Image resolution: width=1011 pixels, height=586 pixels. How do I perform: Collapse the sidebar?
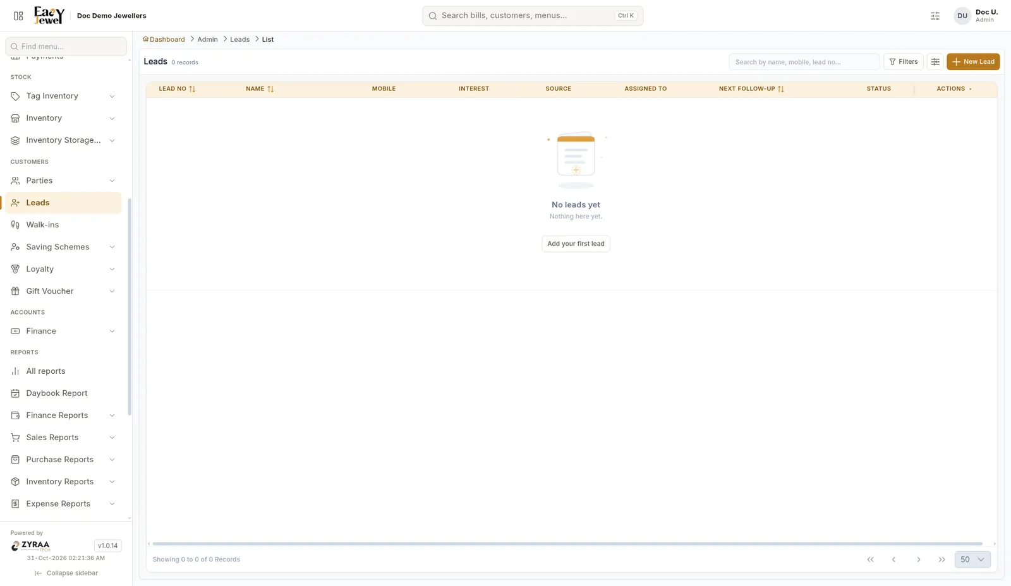click(66, 573)
